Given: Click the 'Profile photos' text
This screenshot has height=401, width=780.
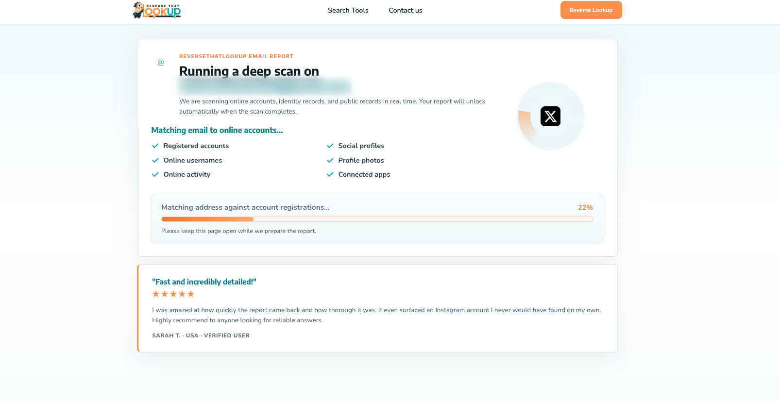Looking at the screenshot, I should 361,160.
